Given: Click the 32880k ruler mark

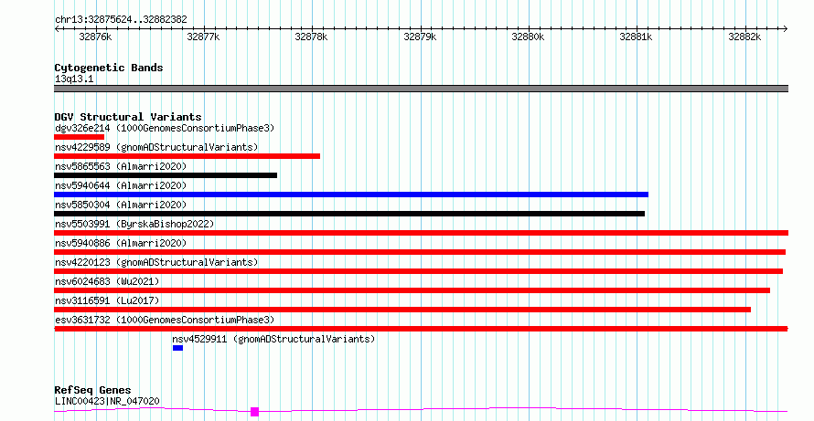Looking at the screenshot, I should point(528,37).
